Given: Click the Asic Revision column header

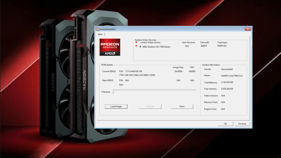Looking at the screenshot, I should pos(189,43).
